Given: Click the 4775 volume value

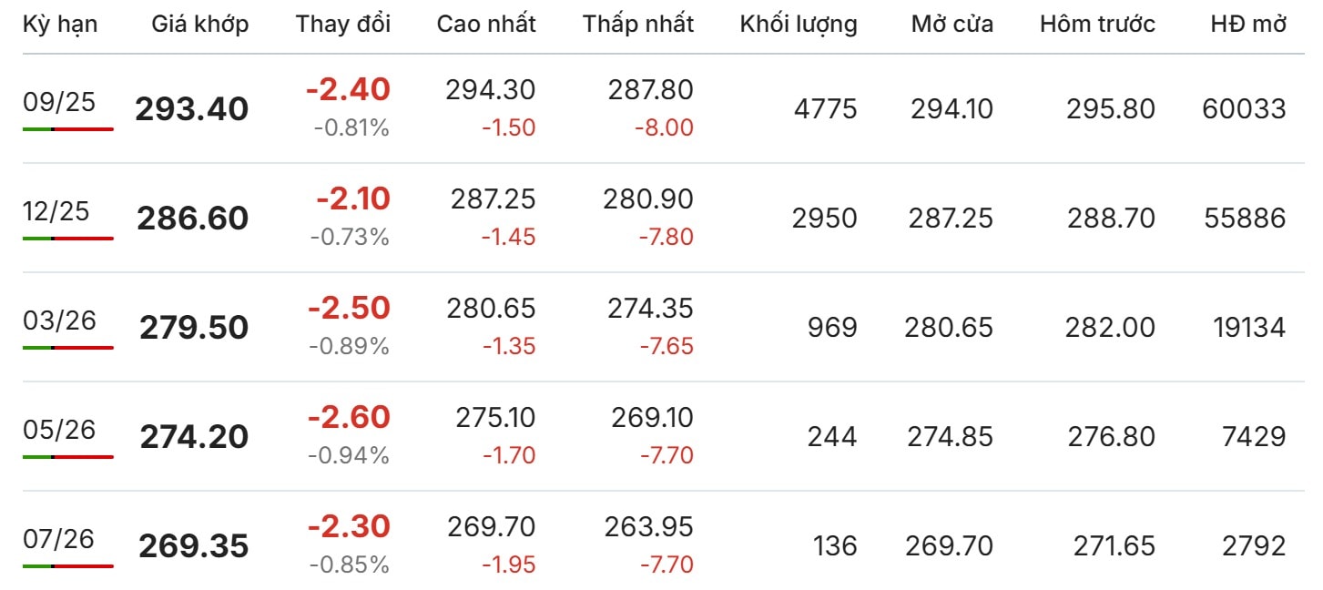Looking at the screenshot, I should tap(826, 109).
